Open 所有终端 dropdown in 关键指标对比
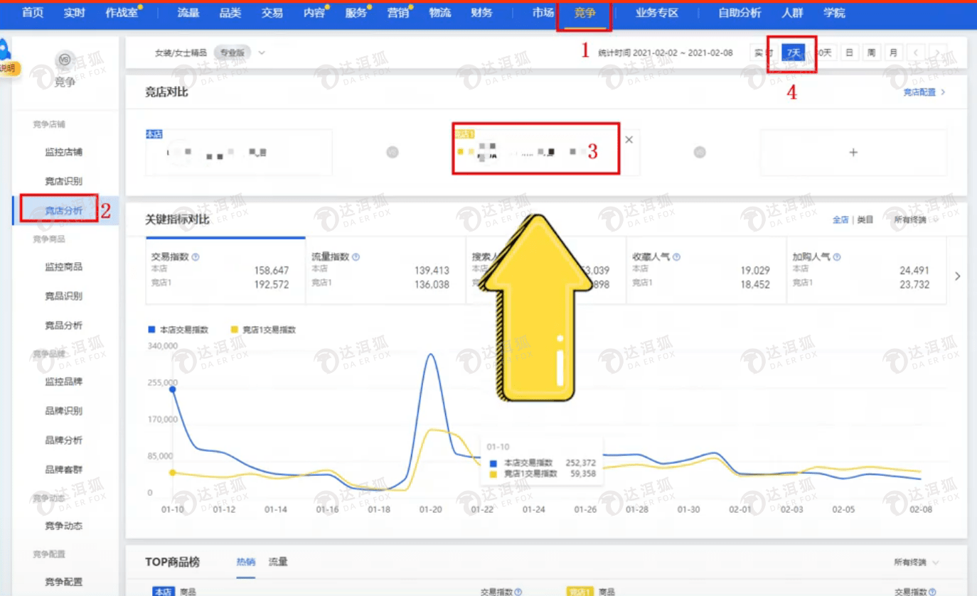Image resolution: width=977 pixels, height=596 pixels. click(914, 220)
